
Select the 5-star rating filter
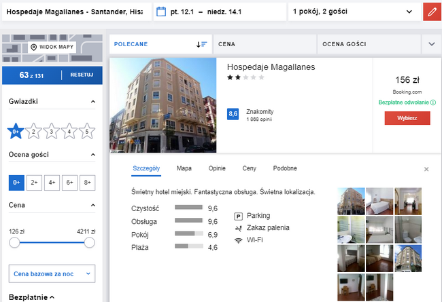pos(86,132)
